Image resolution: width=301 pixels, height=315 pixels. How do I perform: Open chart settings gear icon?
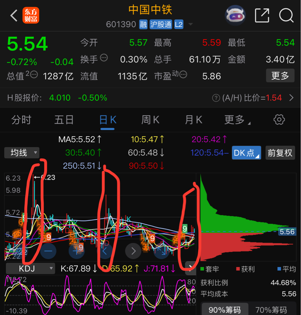point(279,120)
